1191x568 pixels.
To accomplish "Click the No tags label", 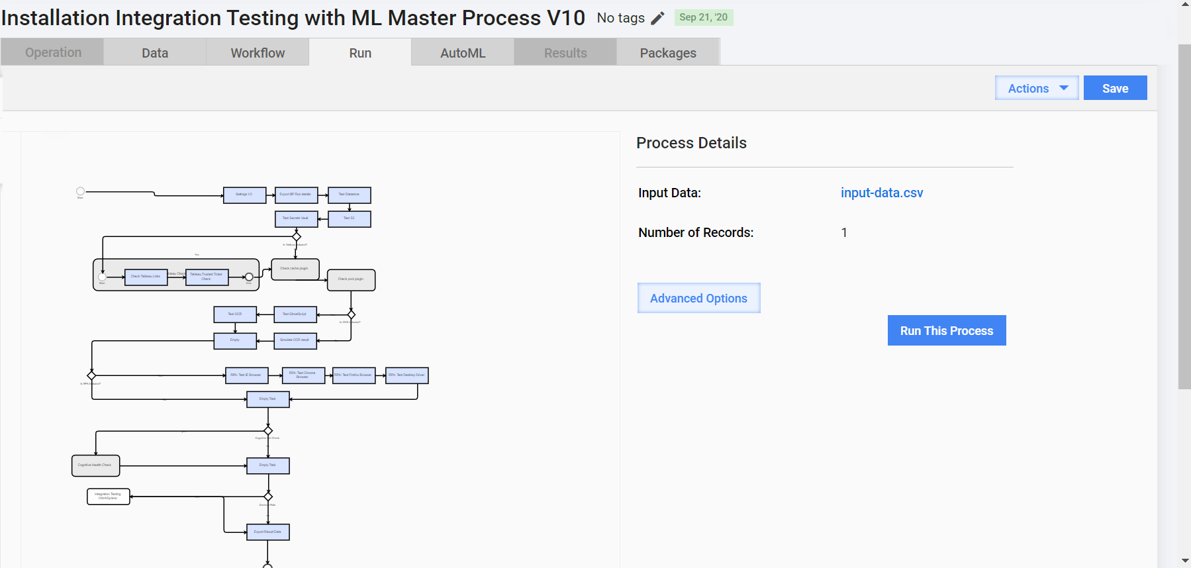I will 620,18.
